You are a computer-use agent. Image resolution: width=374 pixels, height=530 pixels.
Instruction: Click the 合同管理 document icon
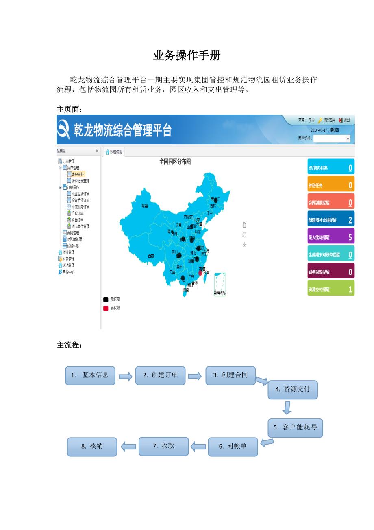(64, 233)
